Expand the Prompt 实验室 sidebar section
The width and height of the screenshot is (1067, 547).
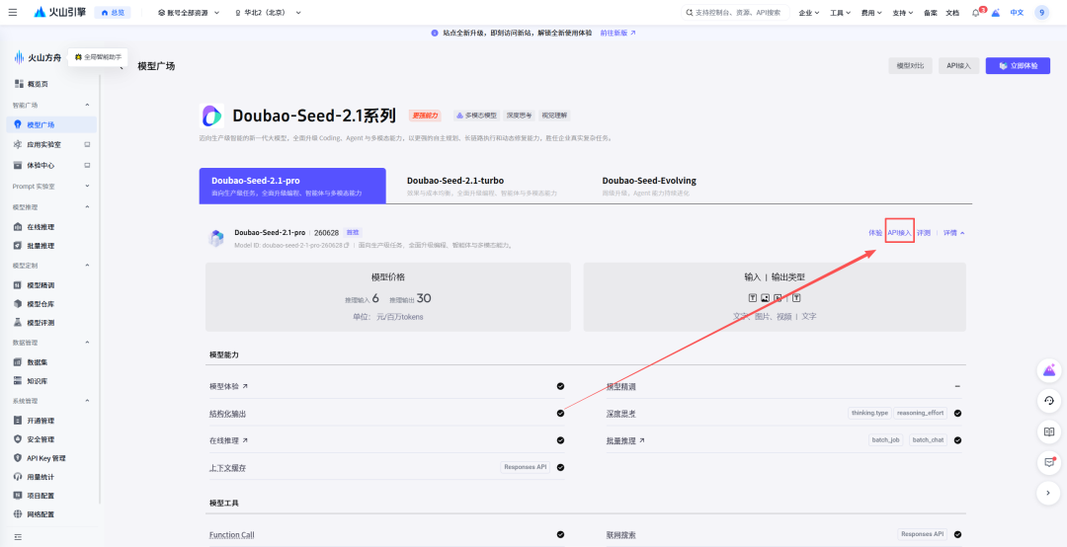point(87,186)
